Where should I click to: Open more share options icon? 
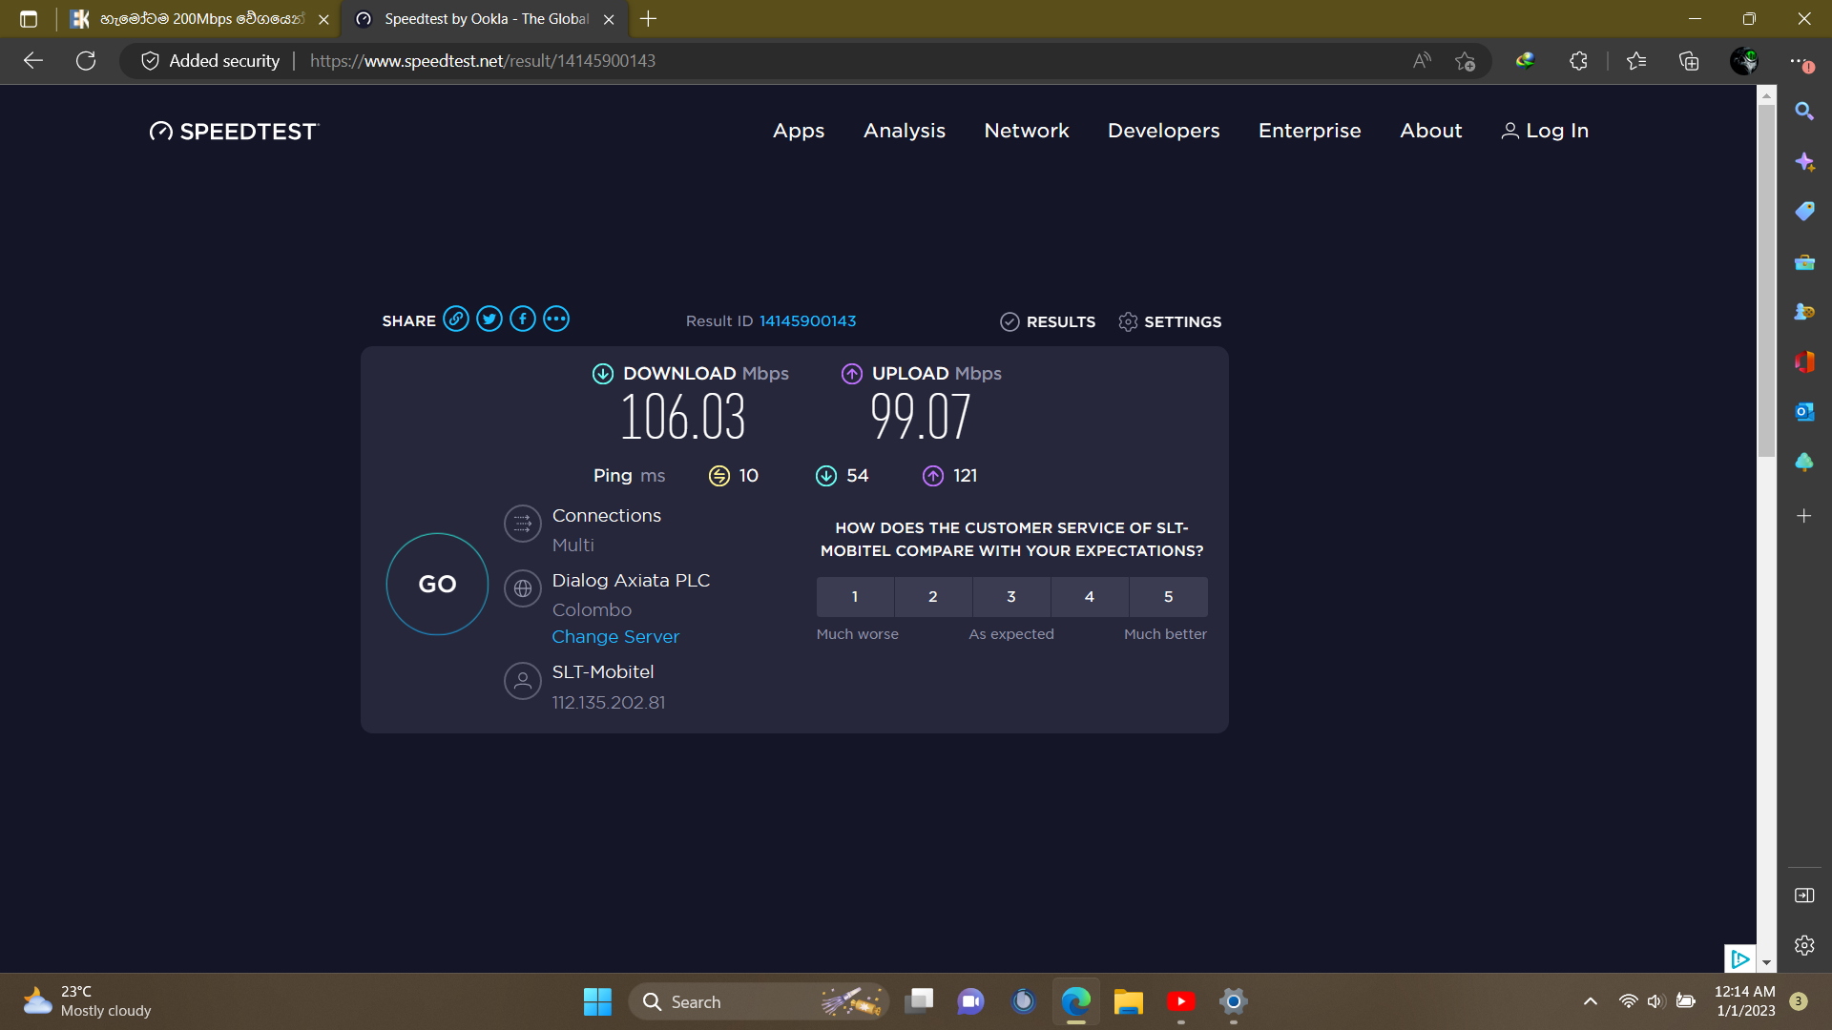[x=556, y=319]
